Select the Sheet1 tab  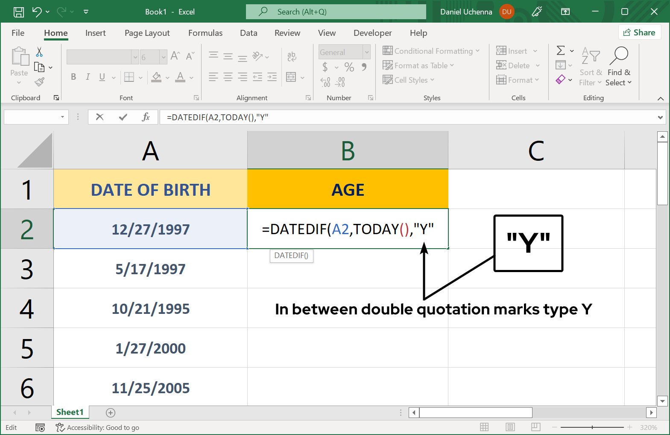coord(70,412)
